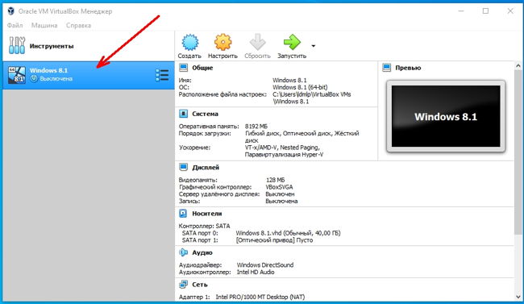Open the Общие settings heading link
The width and height of the screenshot is (524, 304).
202,68
